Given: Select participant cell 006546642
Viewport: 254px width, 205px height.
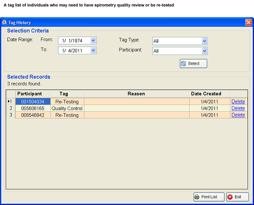Looking at the screenshot, I should (x=32, y=115).
